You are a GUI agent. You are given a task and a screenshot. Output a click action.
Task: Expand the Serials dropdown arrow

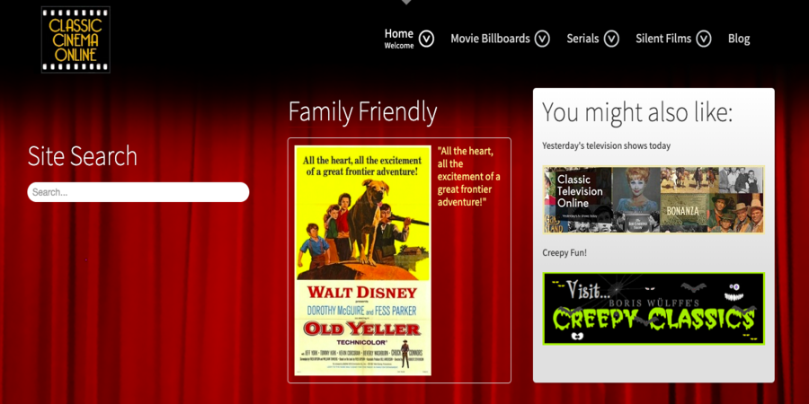[611, 39]
